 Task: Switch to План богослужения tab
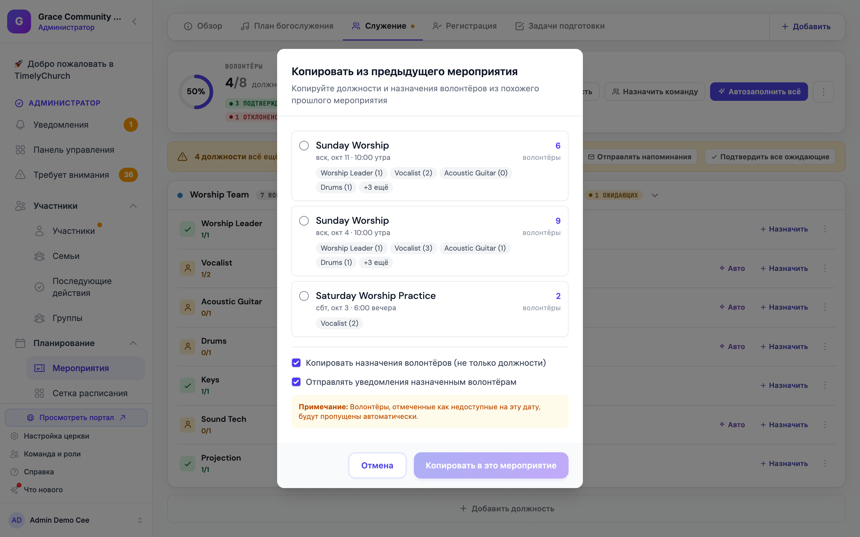287,26
